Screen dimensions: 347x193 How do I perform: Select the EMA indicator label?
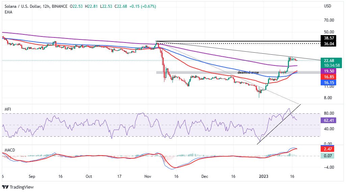click(8, 12)
